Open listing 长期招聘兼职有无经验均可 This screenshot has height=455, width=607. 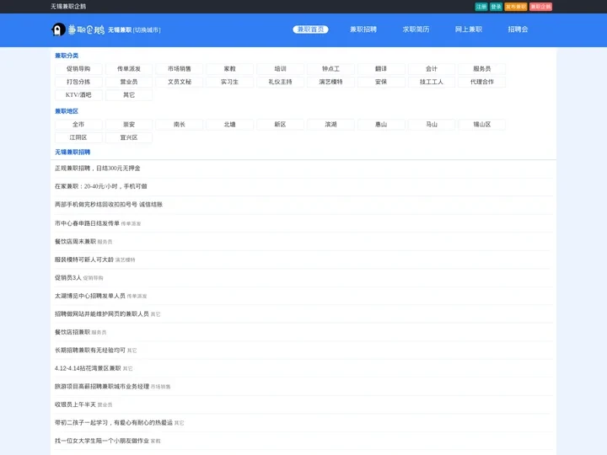tap(90, 351)
